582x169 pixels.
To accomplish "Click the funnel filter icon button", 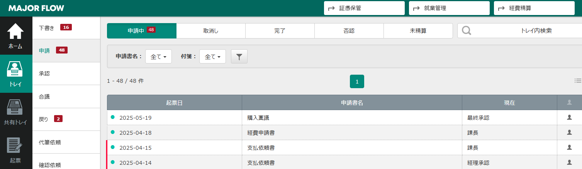I will tap(239, 57).
